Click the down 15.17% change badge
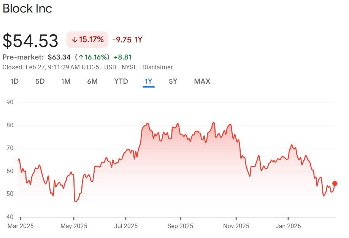Image resolution: width=349 pixels, height=238 pixels. pos(87,40)
